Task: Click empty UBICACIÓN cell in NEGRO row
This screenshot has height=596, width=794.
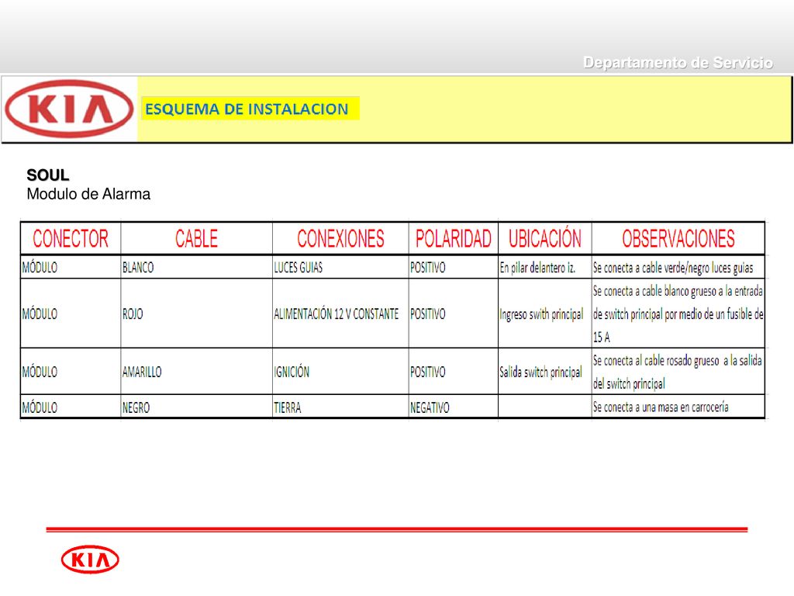Action: pyautogui.click(x=545, y=407)
